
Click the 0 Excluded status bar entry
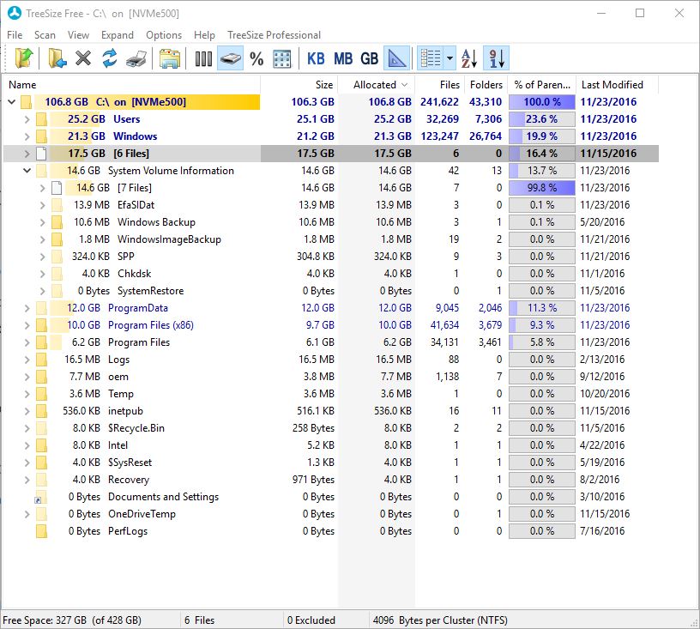311,620
